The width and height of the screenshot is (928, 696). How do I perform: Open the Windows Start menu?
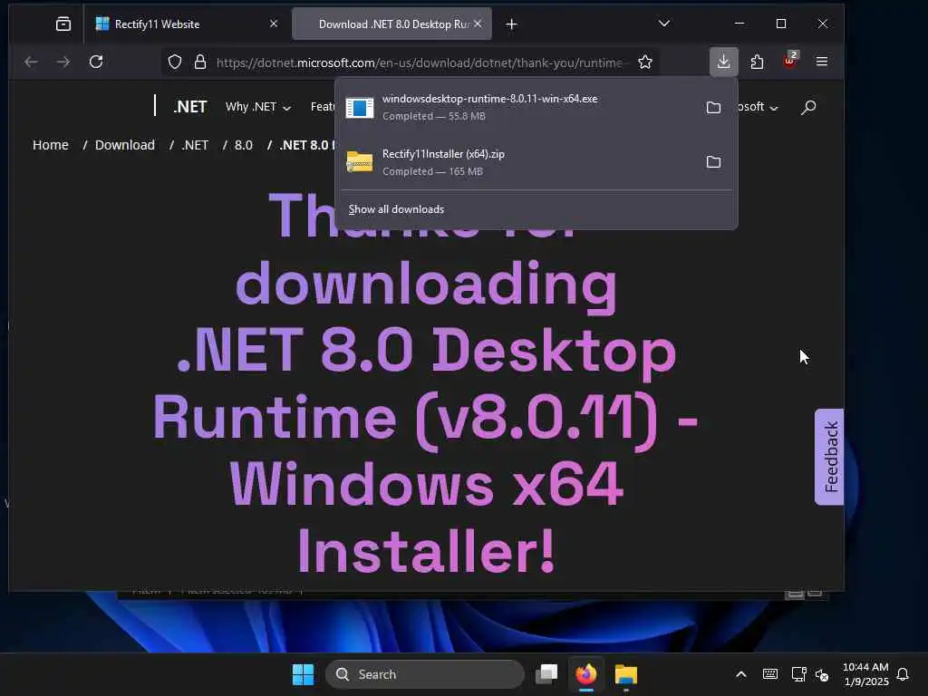(x=303, y=674)
